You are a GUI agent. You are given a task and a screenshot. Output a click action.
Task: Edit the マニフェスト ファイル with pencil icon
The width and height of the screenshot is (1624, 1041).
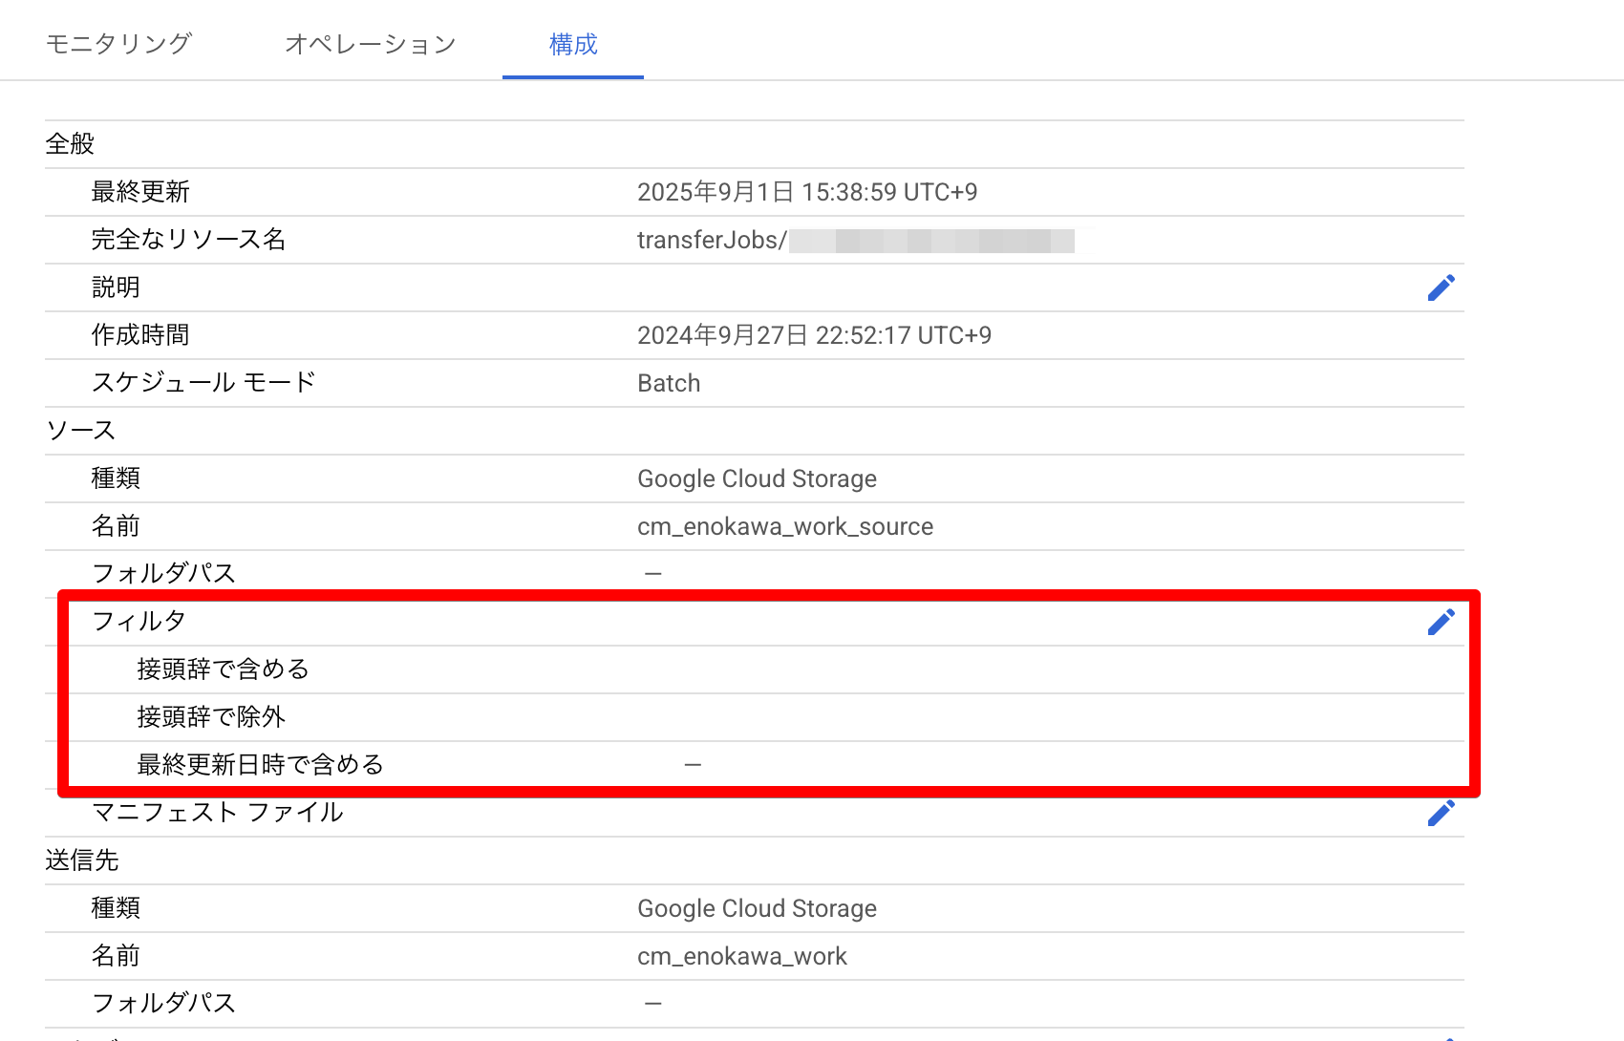point(1441,813)
